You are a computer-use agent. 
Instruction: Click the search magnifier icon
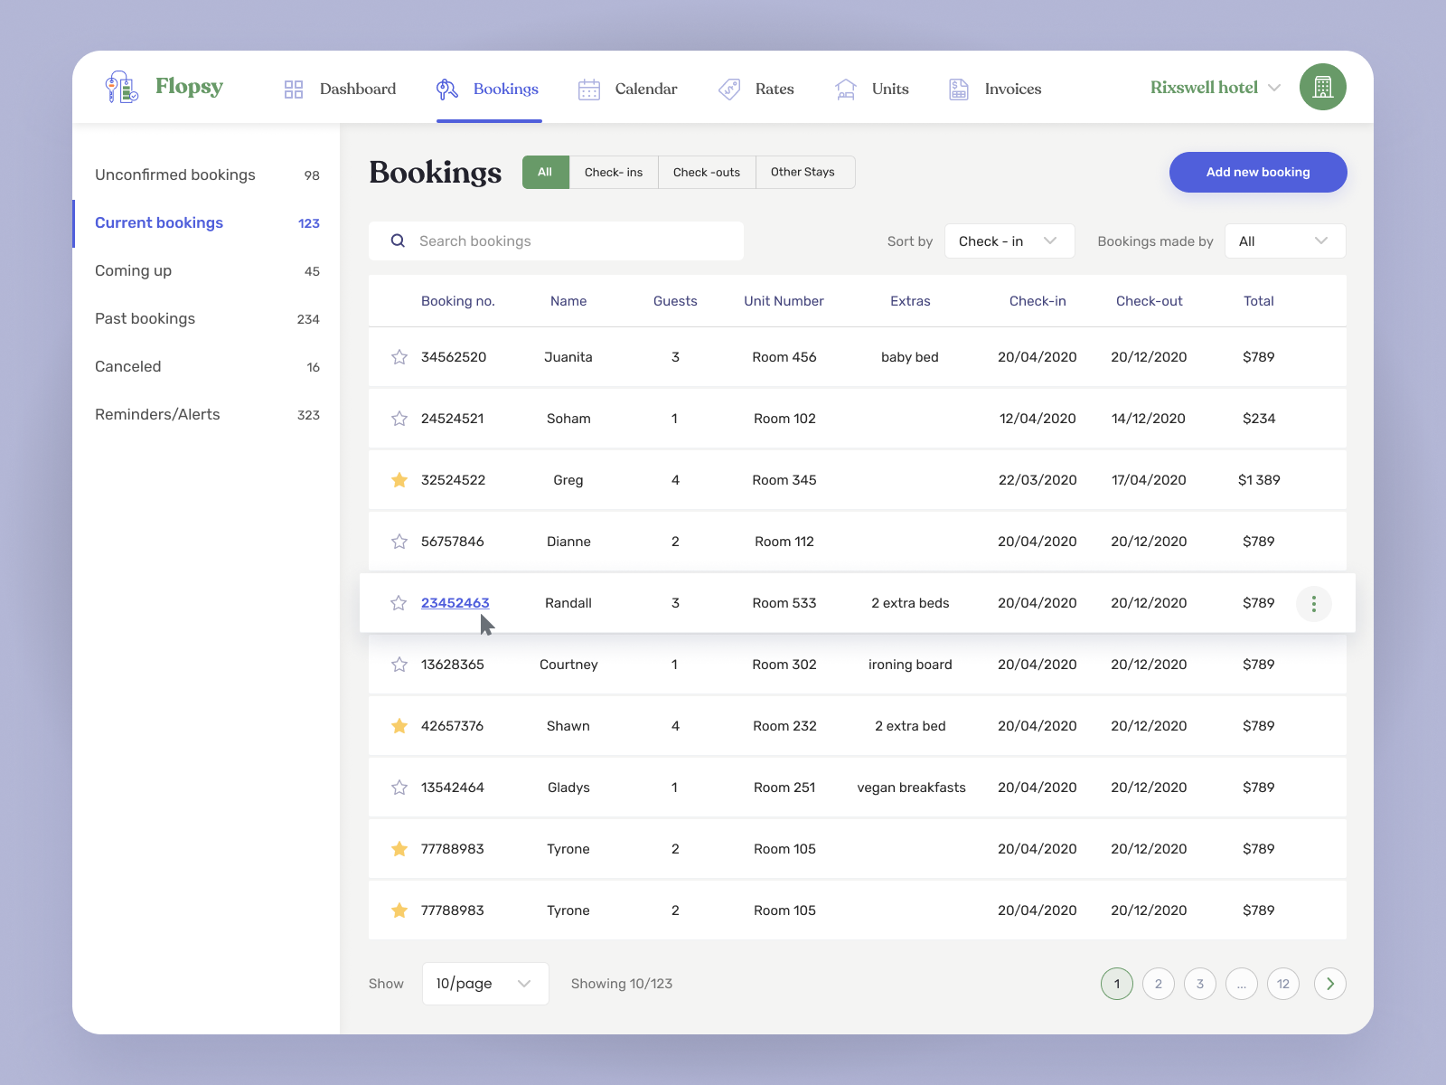(398, 241)
